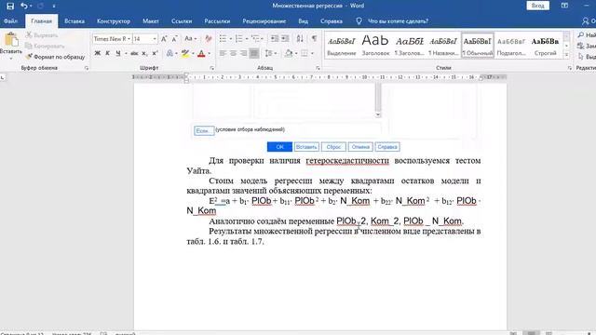Click Формат по образцу format painter

(x=56, y=57)
